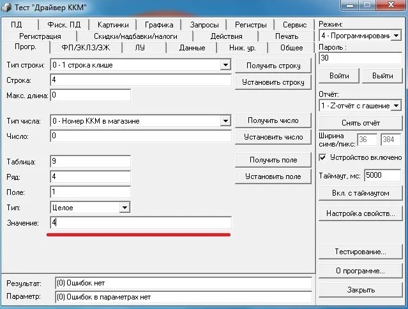Open the 'Тип строки' dropdown
The height and width of the screenshot is (309, 408).
point(225,65)
